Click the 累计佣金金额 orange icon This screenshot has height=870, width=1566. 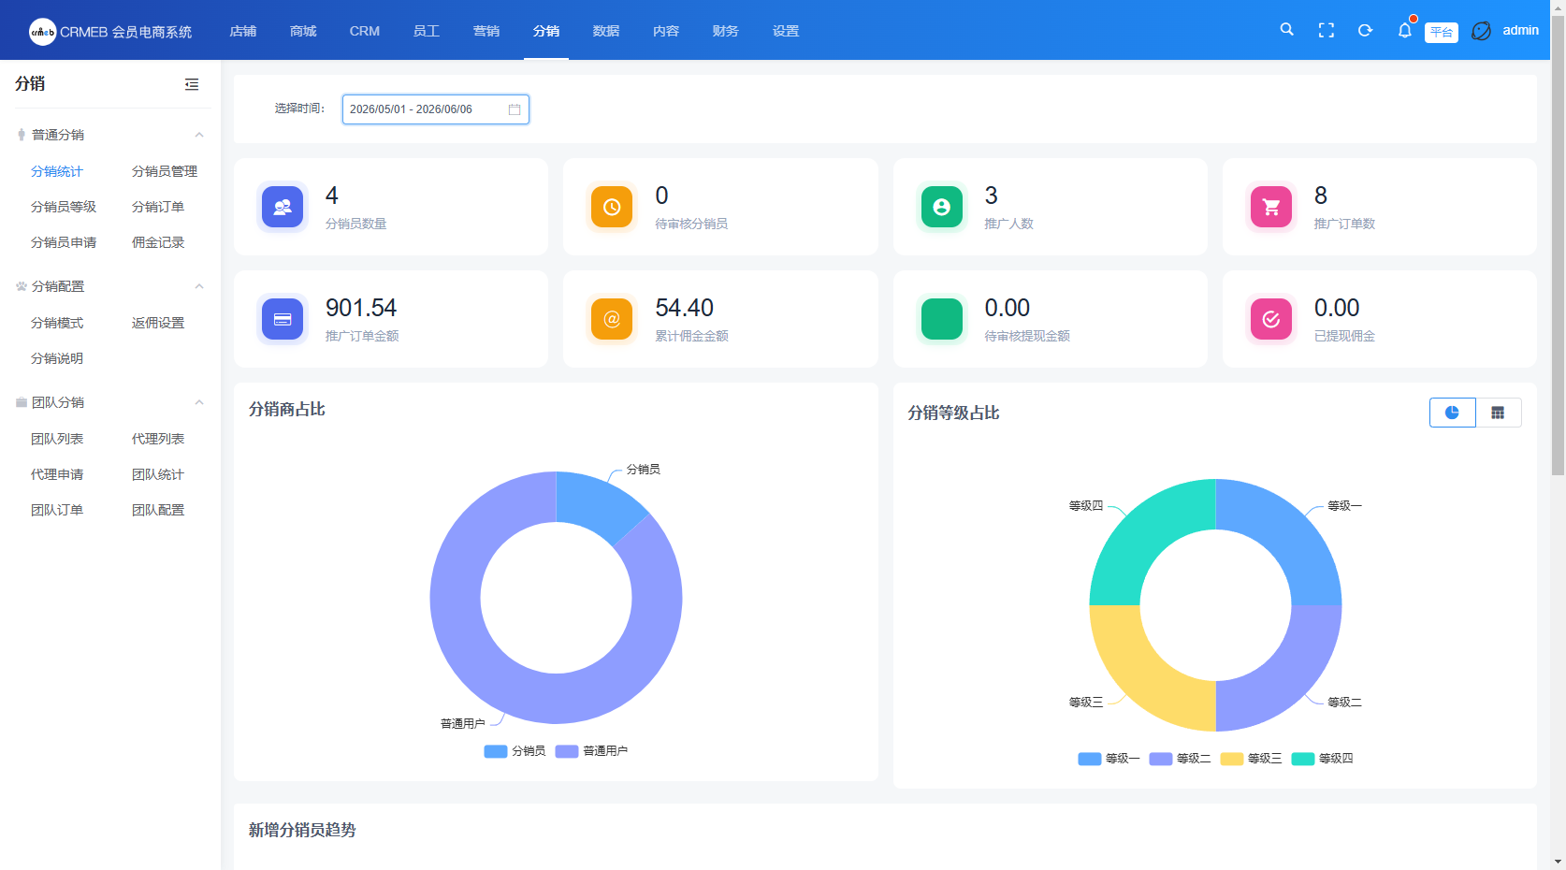(612, 319)
